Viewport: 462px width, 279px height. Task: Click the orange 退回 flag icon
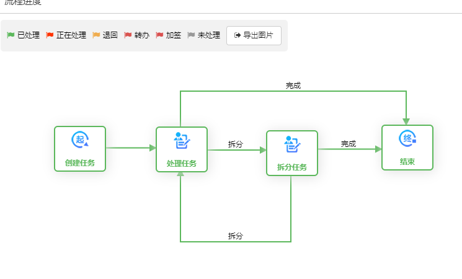tap(96, 35)
